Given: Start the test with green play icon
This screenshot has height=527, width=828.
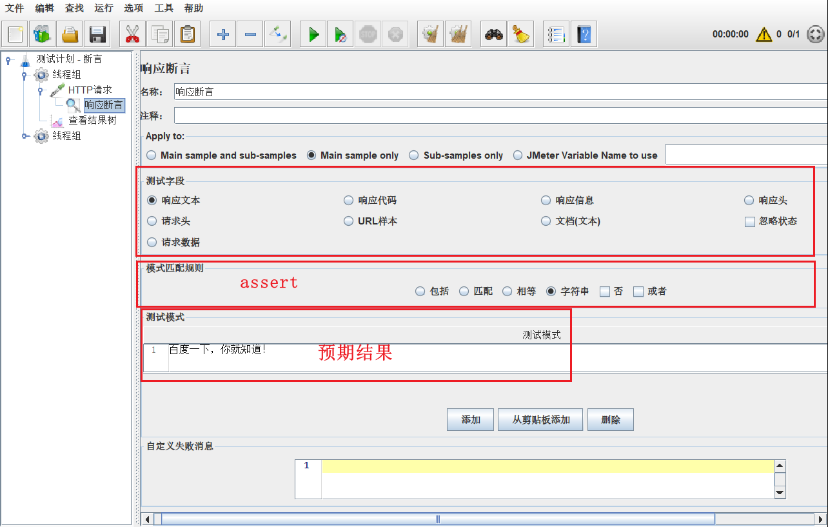Looking at the screenshot, I should pos(313,34).
